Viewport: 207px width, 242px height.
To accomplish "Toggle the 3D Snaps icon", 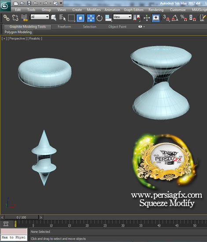I will coord(166,18).
